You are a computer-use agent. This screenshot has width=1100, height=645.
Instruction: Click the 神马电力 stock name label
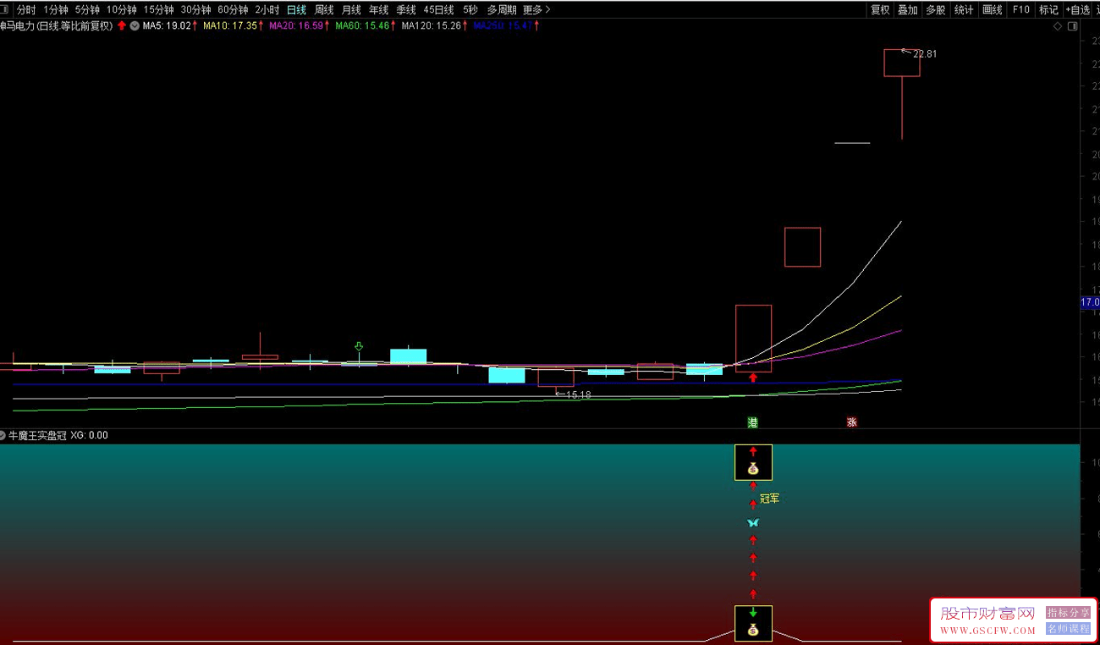coord(17,25)
